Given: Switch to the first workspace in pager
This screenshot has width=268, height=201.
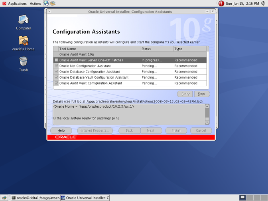Looking at the screenshot, I should (242, 198).
